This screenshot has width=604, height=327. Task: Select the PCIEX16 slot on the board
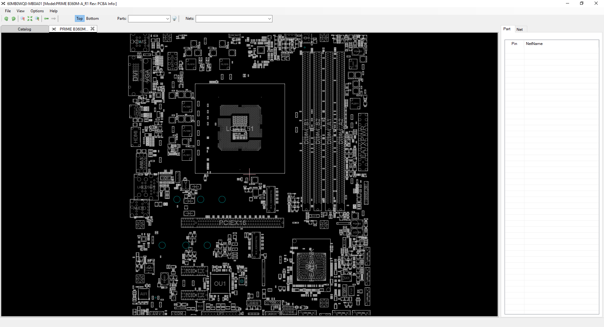pos(232,223)
